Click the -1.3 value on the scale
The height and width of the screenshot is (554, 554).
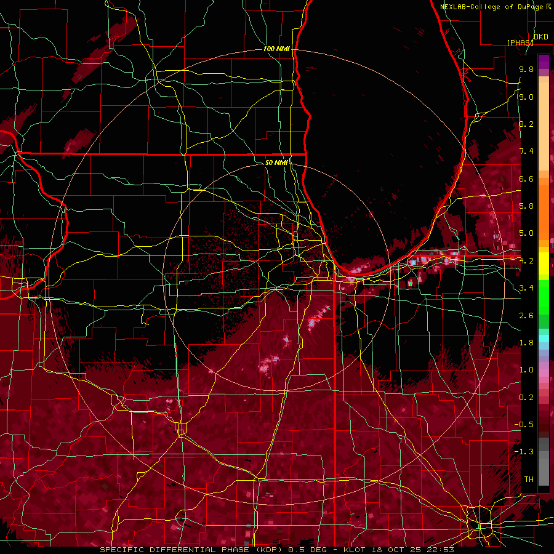click(524, 452)
